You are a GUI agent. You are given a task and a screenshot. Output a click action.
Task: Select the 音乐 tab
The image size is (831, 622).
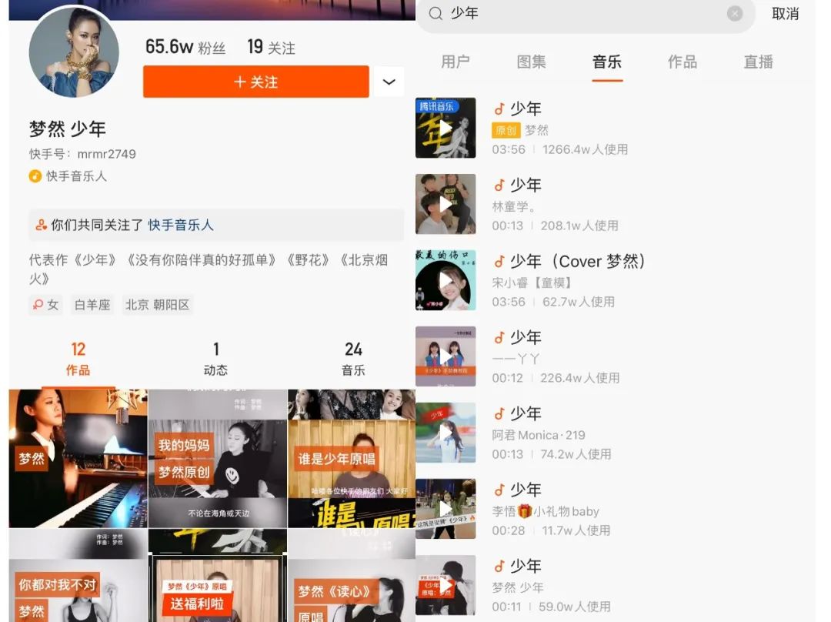pyautogui.click(x=607, y=62)
